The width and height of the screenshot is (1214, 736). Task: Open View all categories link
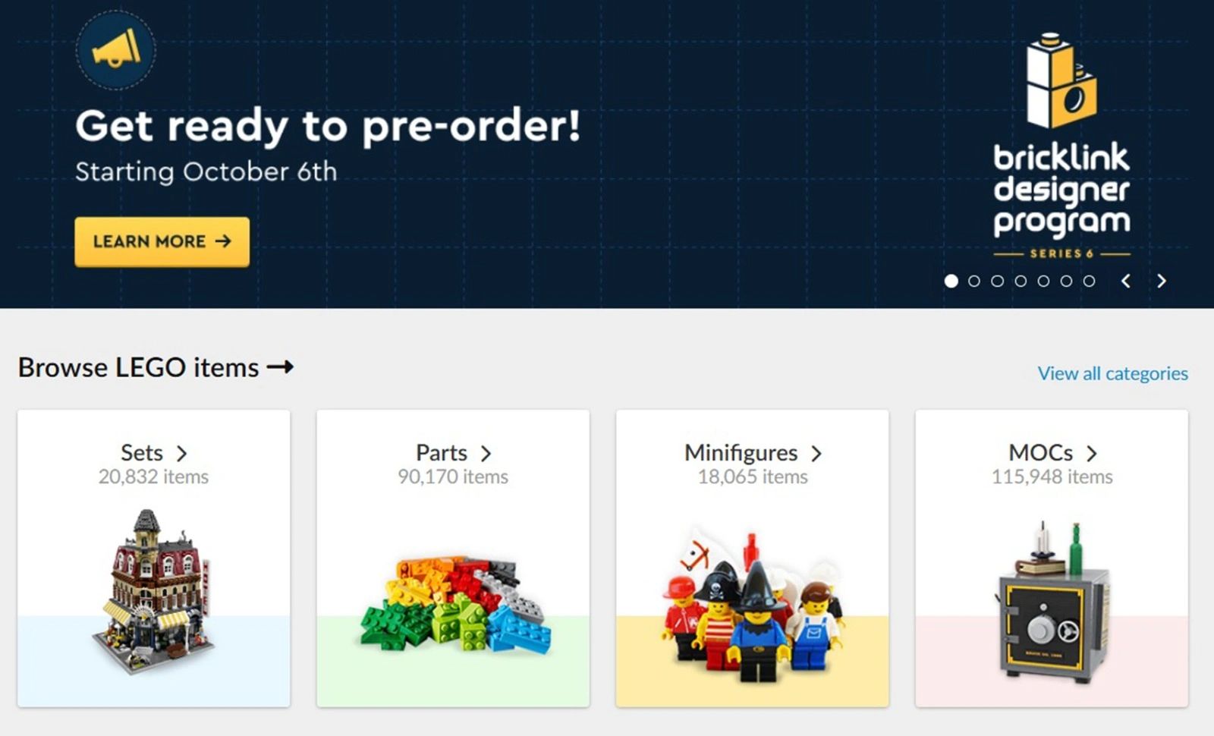(x=1112, y=373)
